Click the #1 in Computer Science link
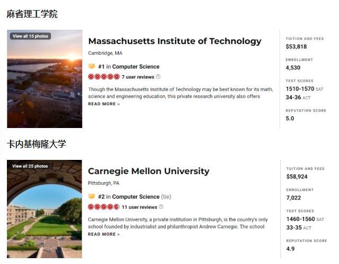 pos(129,66)
